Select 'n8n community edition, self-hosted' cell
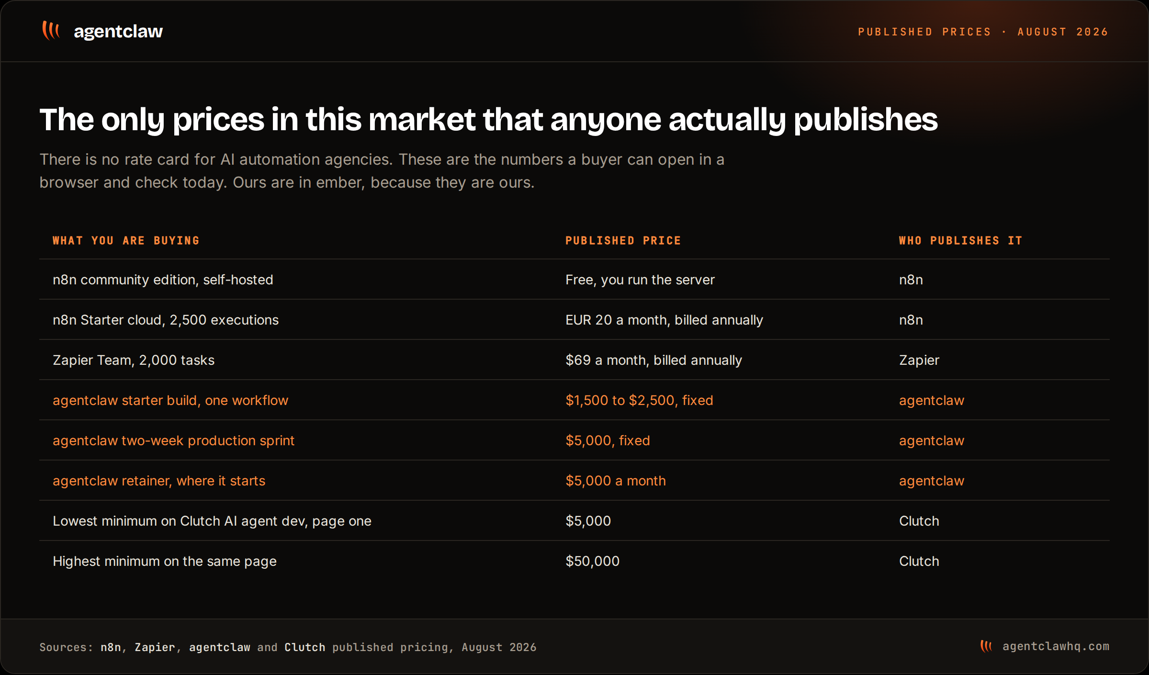The width and height of the screenshot is (1149, 675). [163, 280]
